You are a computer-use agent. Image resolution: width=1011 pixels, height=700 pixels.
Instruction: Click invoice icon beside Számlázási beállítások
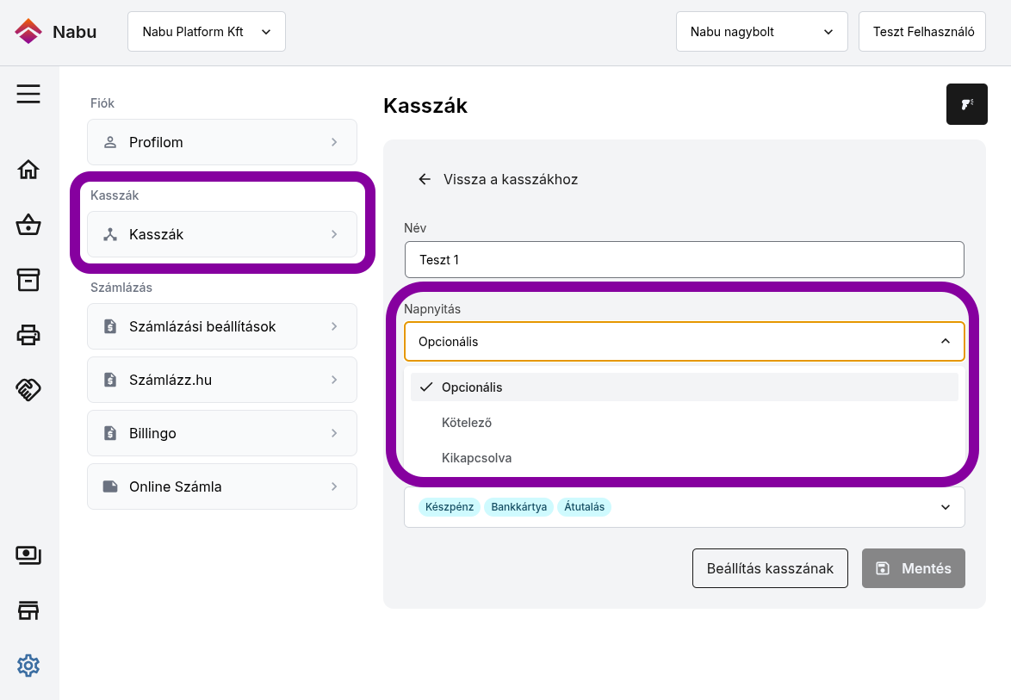click(110, 327)
